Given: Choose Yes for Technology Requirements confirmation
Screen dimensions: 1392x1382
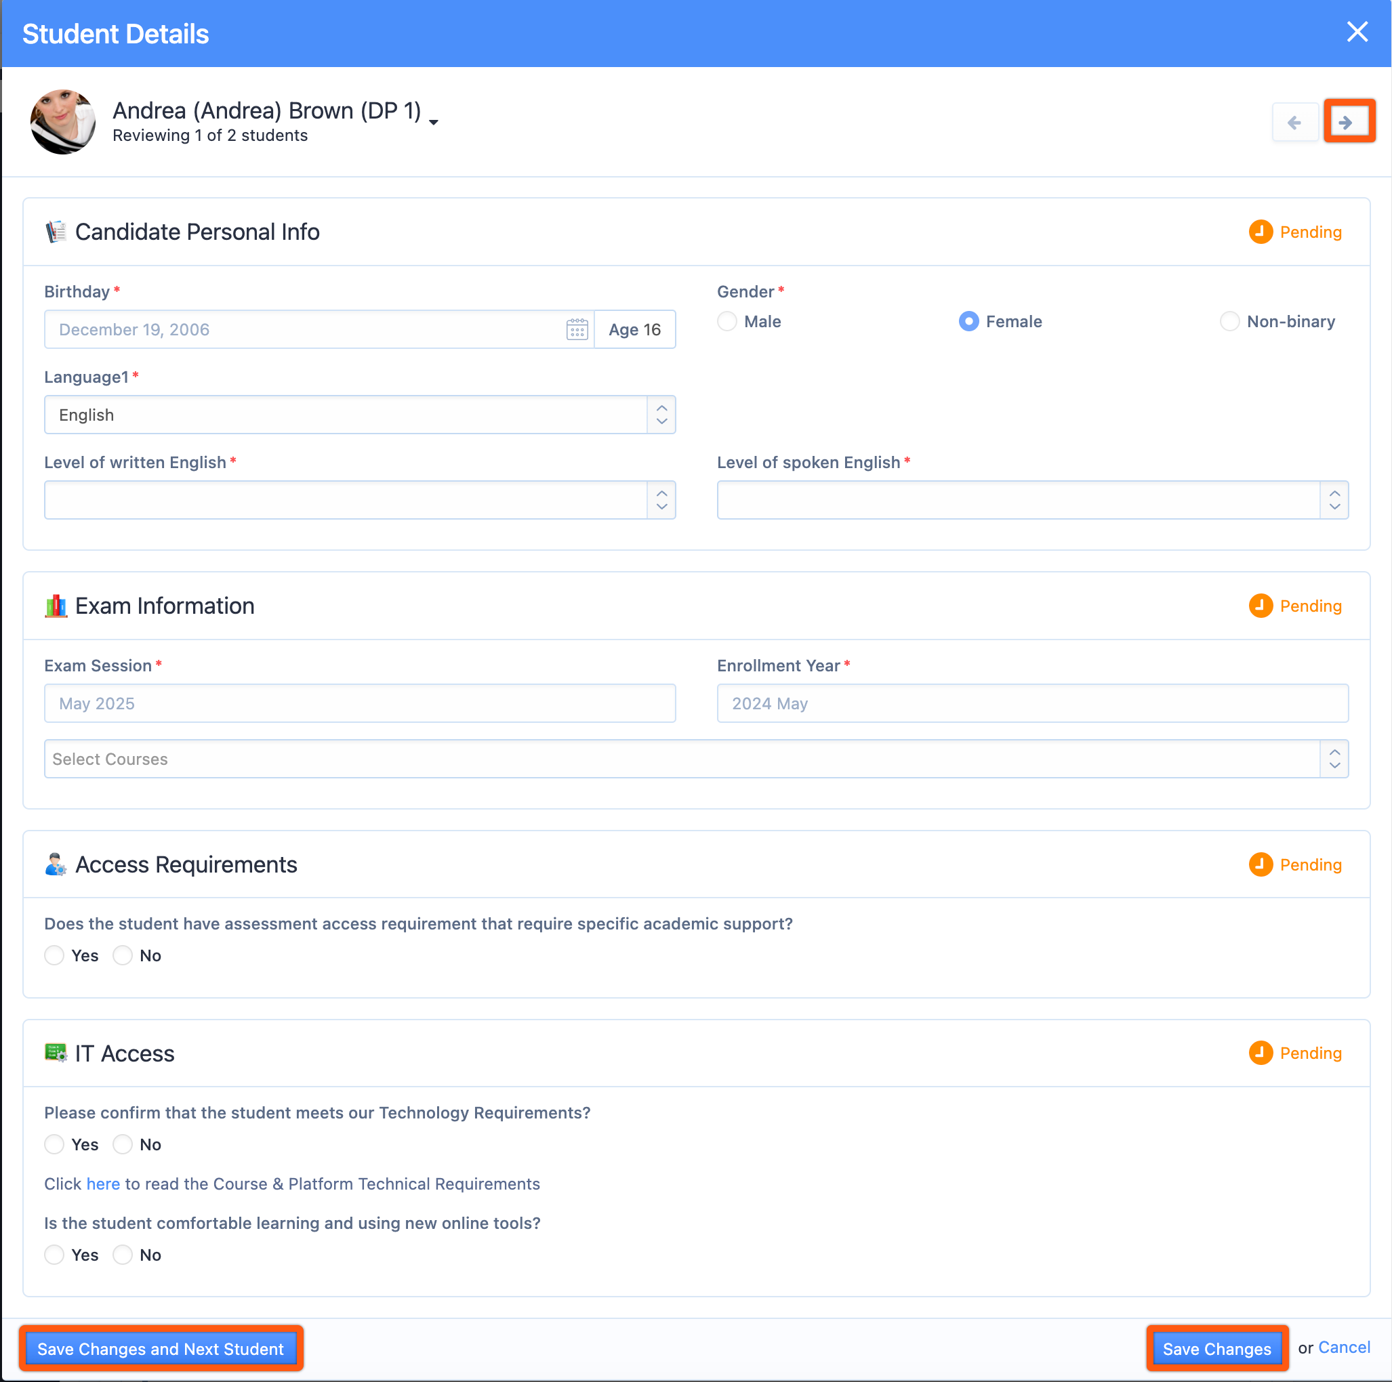Looking at the screenshot, I should click(55, 1144).
